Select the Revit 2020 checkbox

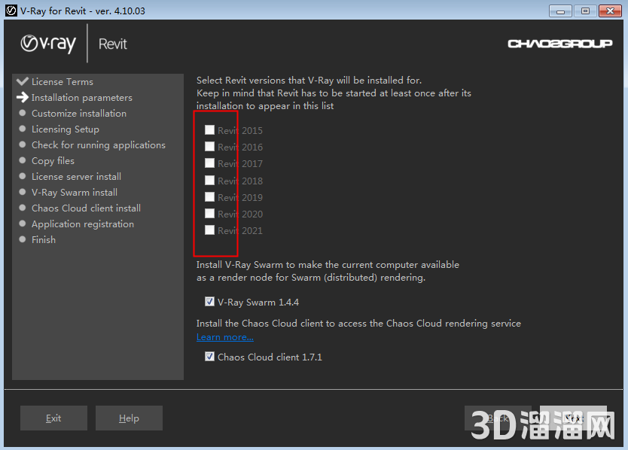click(209, 214)
